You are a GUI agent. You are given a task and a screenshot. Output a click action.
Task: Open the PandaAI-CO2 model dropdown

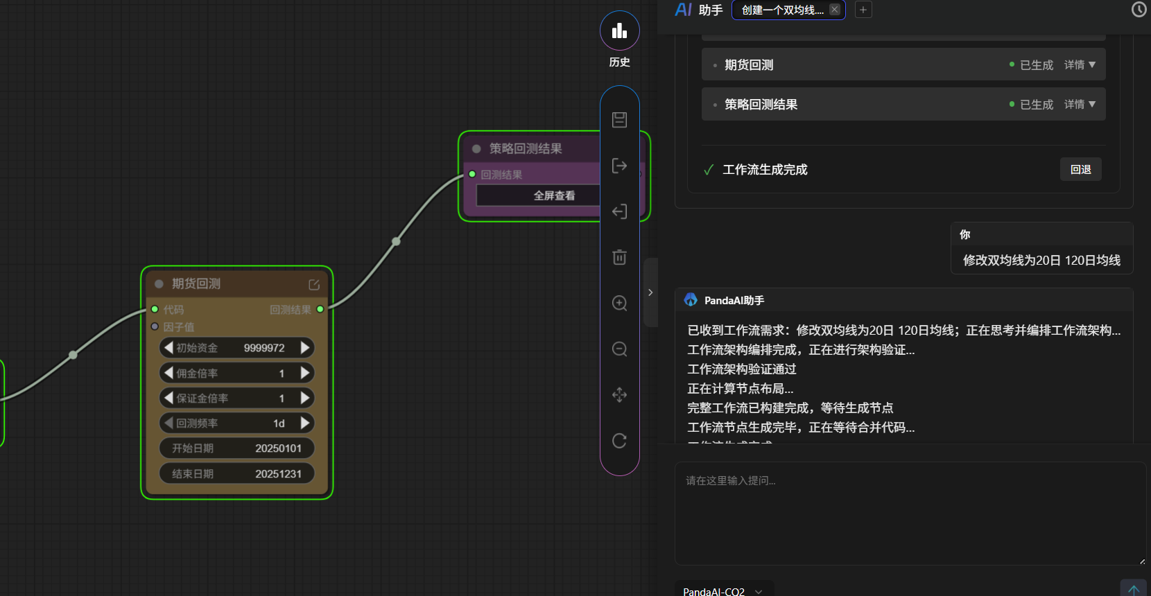coord(723,591)
